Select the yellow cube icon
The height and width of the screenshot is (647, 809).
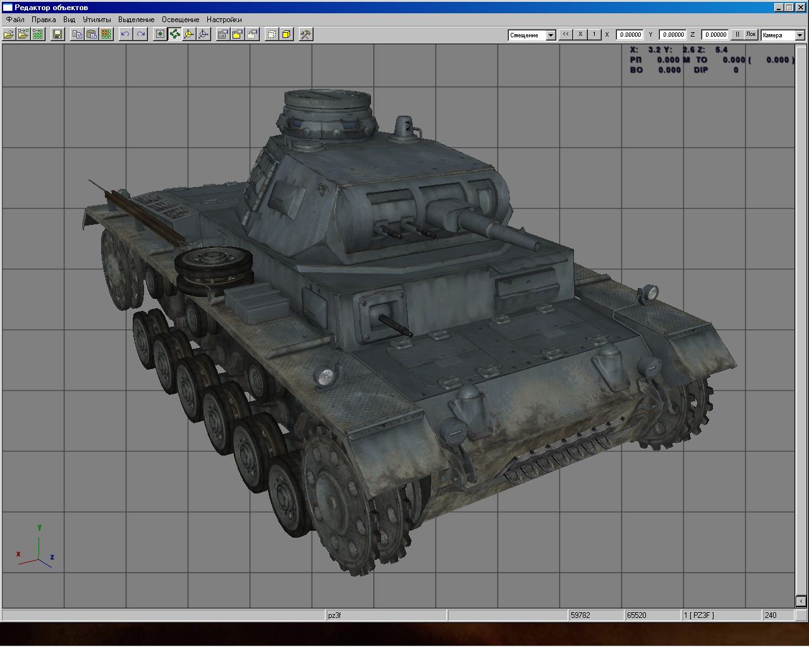pos(287,35)
